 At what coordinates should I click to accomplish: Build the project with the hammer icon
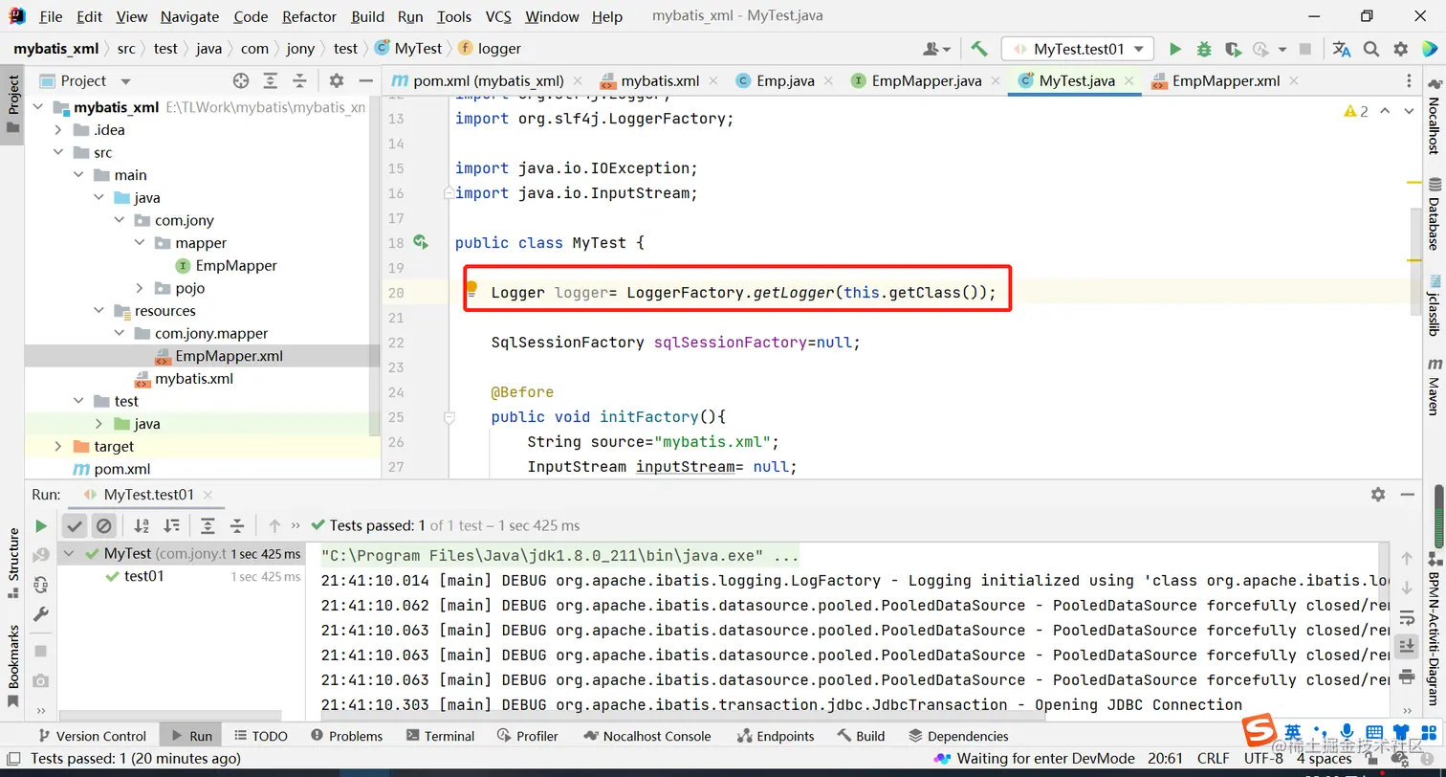(x=978, y=49)
